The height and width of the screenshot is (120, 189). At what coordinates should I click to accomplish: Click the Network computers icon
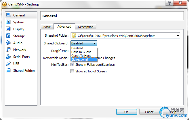8,50
